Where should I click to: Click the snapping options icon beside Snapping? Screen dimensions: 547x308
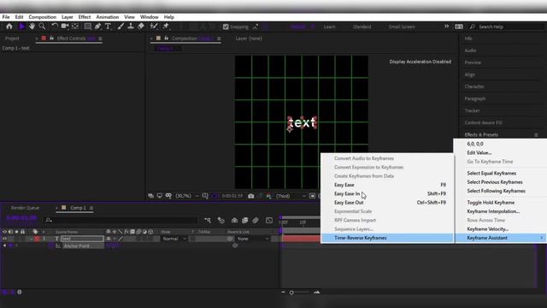coord(256,27)
